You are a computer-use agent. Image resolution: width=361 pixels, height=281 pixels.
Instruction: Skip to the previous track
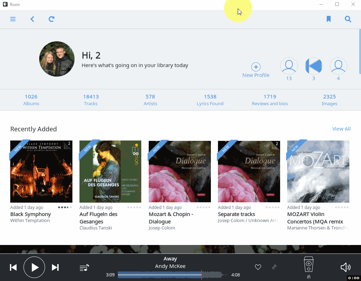pyautogui.click(x=13, y=268)
